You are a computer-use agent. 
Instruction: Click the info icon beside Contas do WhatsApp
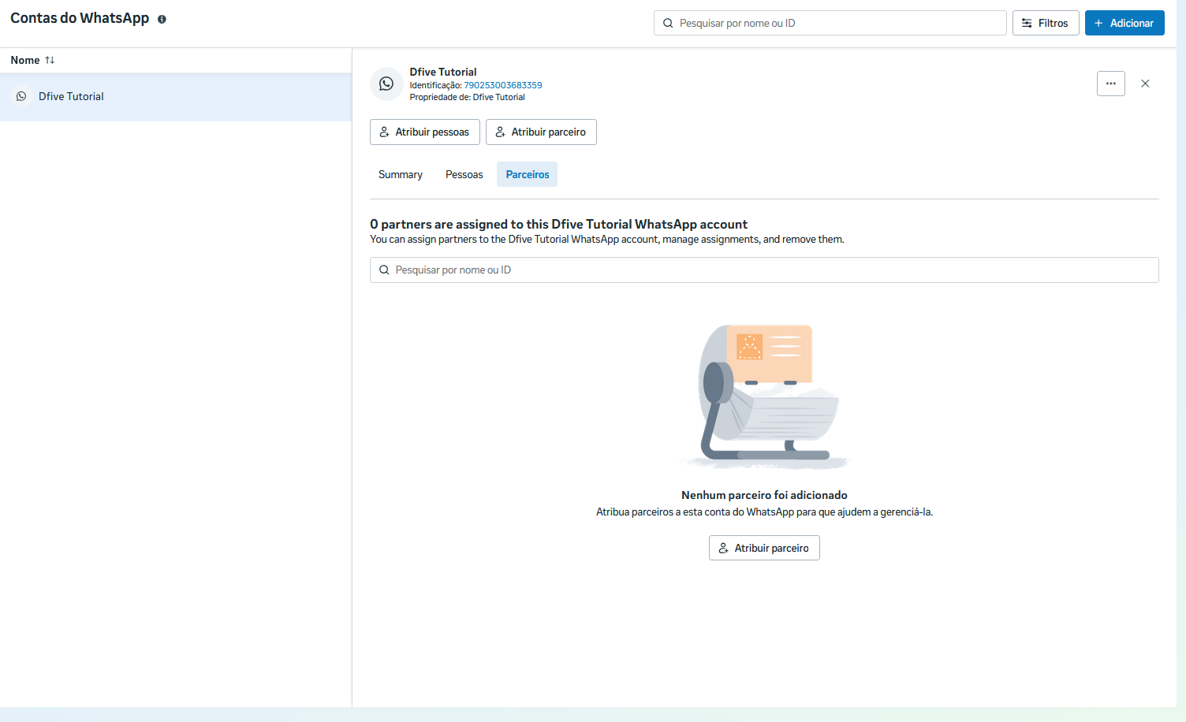(162, 19)
